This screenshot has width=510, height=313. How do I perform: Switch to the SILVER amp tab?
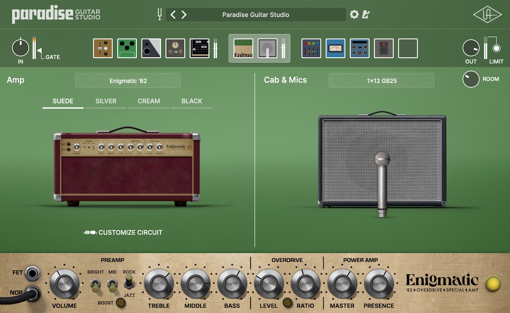[106, 101]
